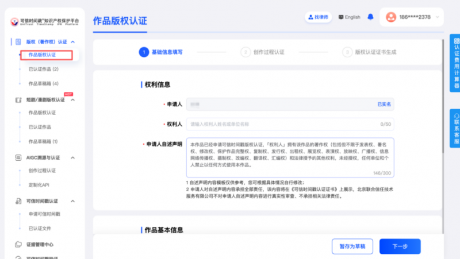Screen dimensions: 460x259
Task: Open 已认证作品 (2) in sidebar
Action: point(43,69)
